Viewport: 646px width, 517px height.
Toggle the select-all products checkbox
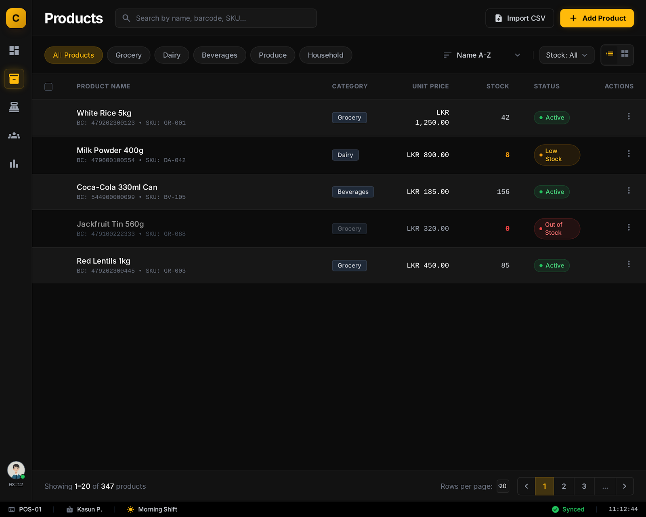(x=48, y=86)
